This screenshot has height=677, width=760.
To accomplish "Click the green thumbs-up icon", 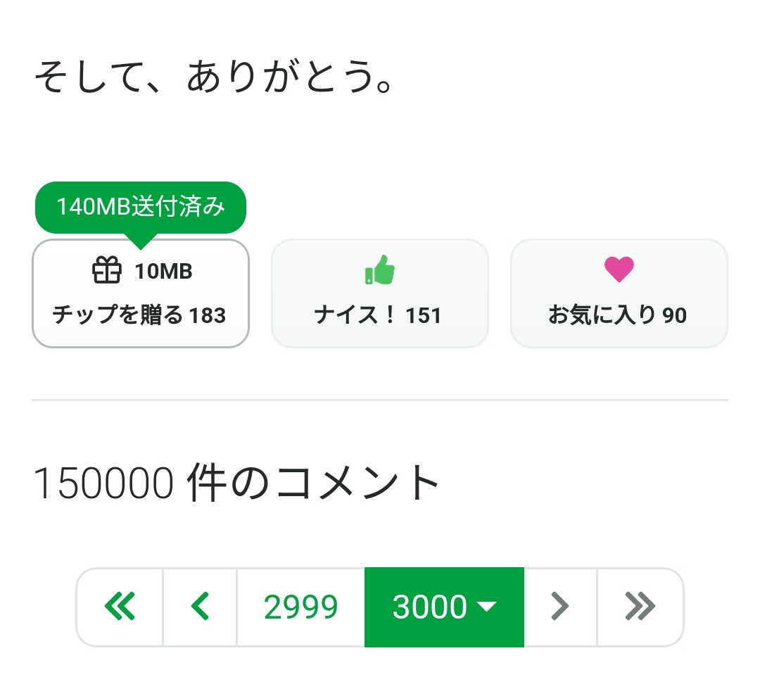I will pyautogui.click(x=380, y=270).
